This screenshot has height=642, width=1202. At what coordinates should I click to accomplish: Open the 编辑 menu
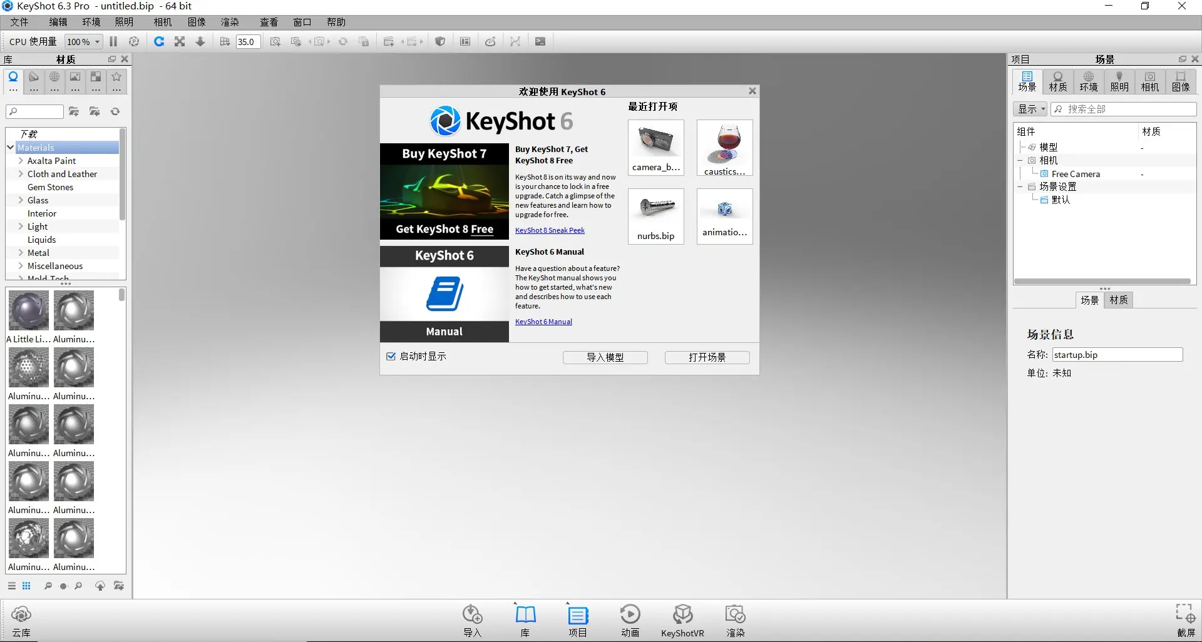tap(58, 22)
